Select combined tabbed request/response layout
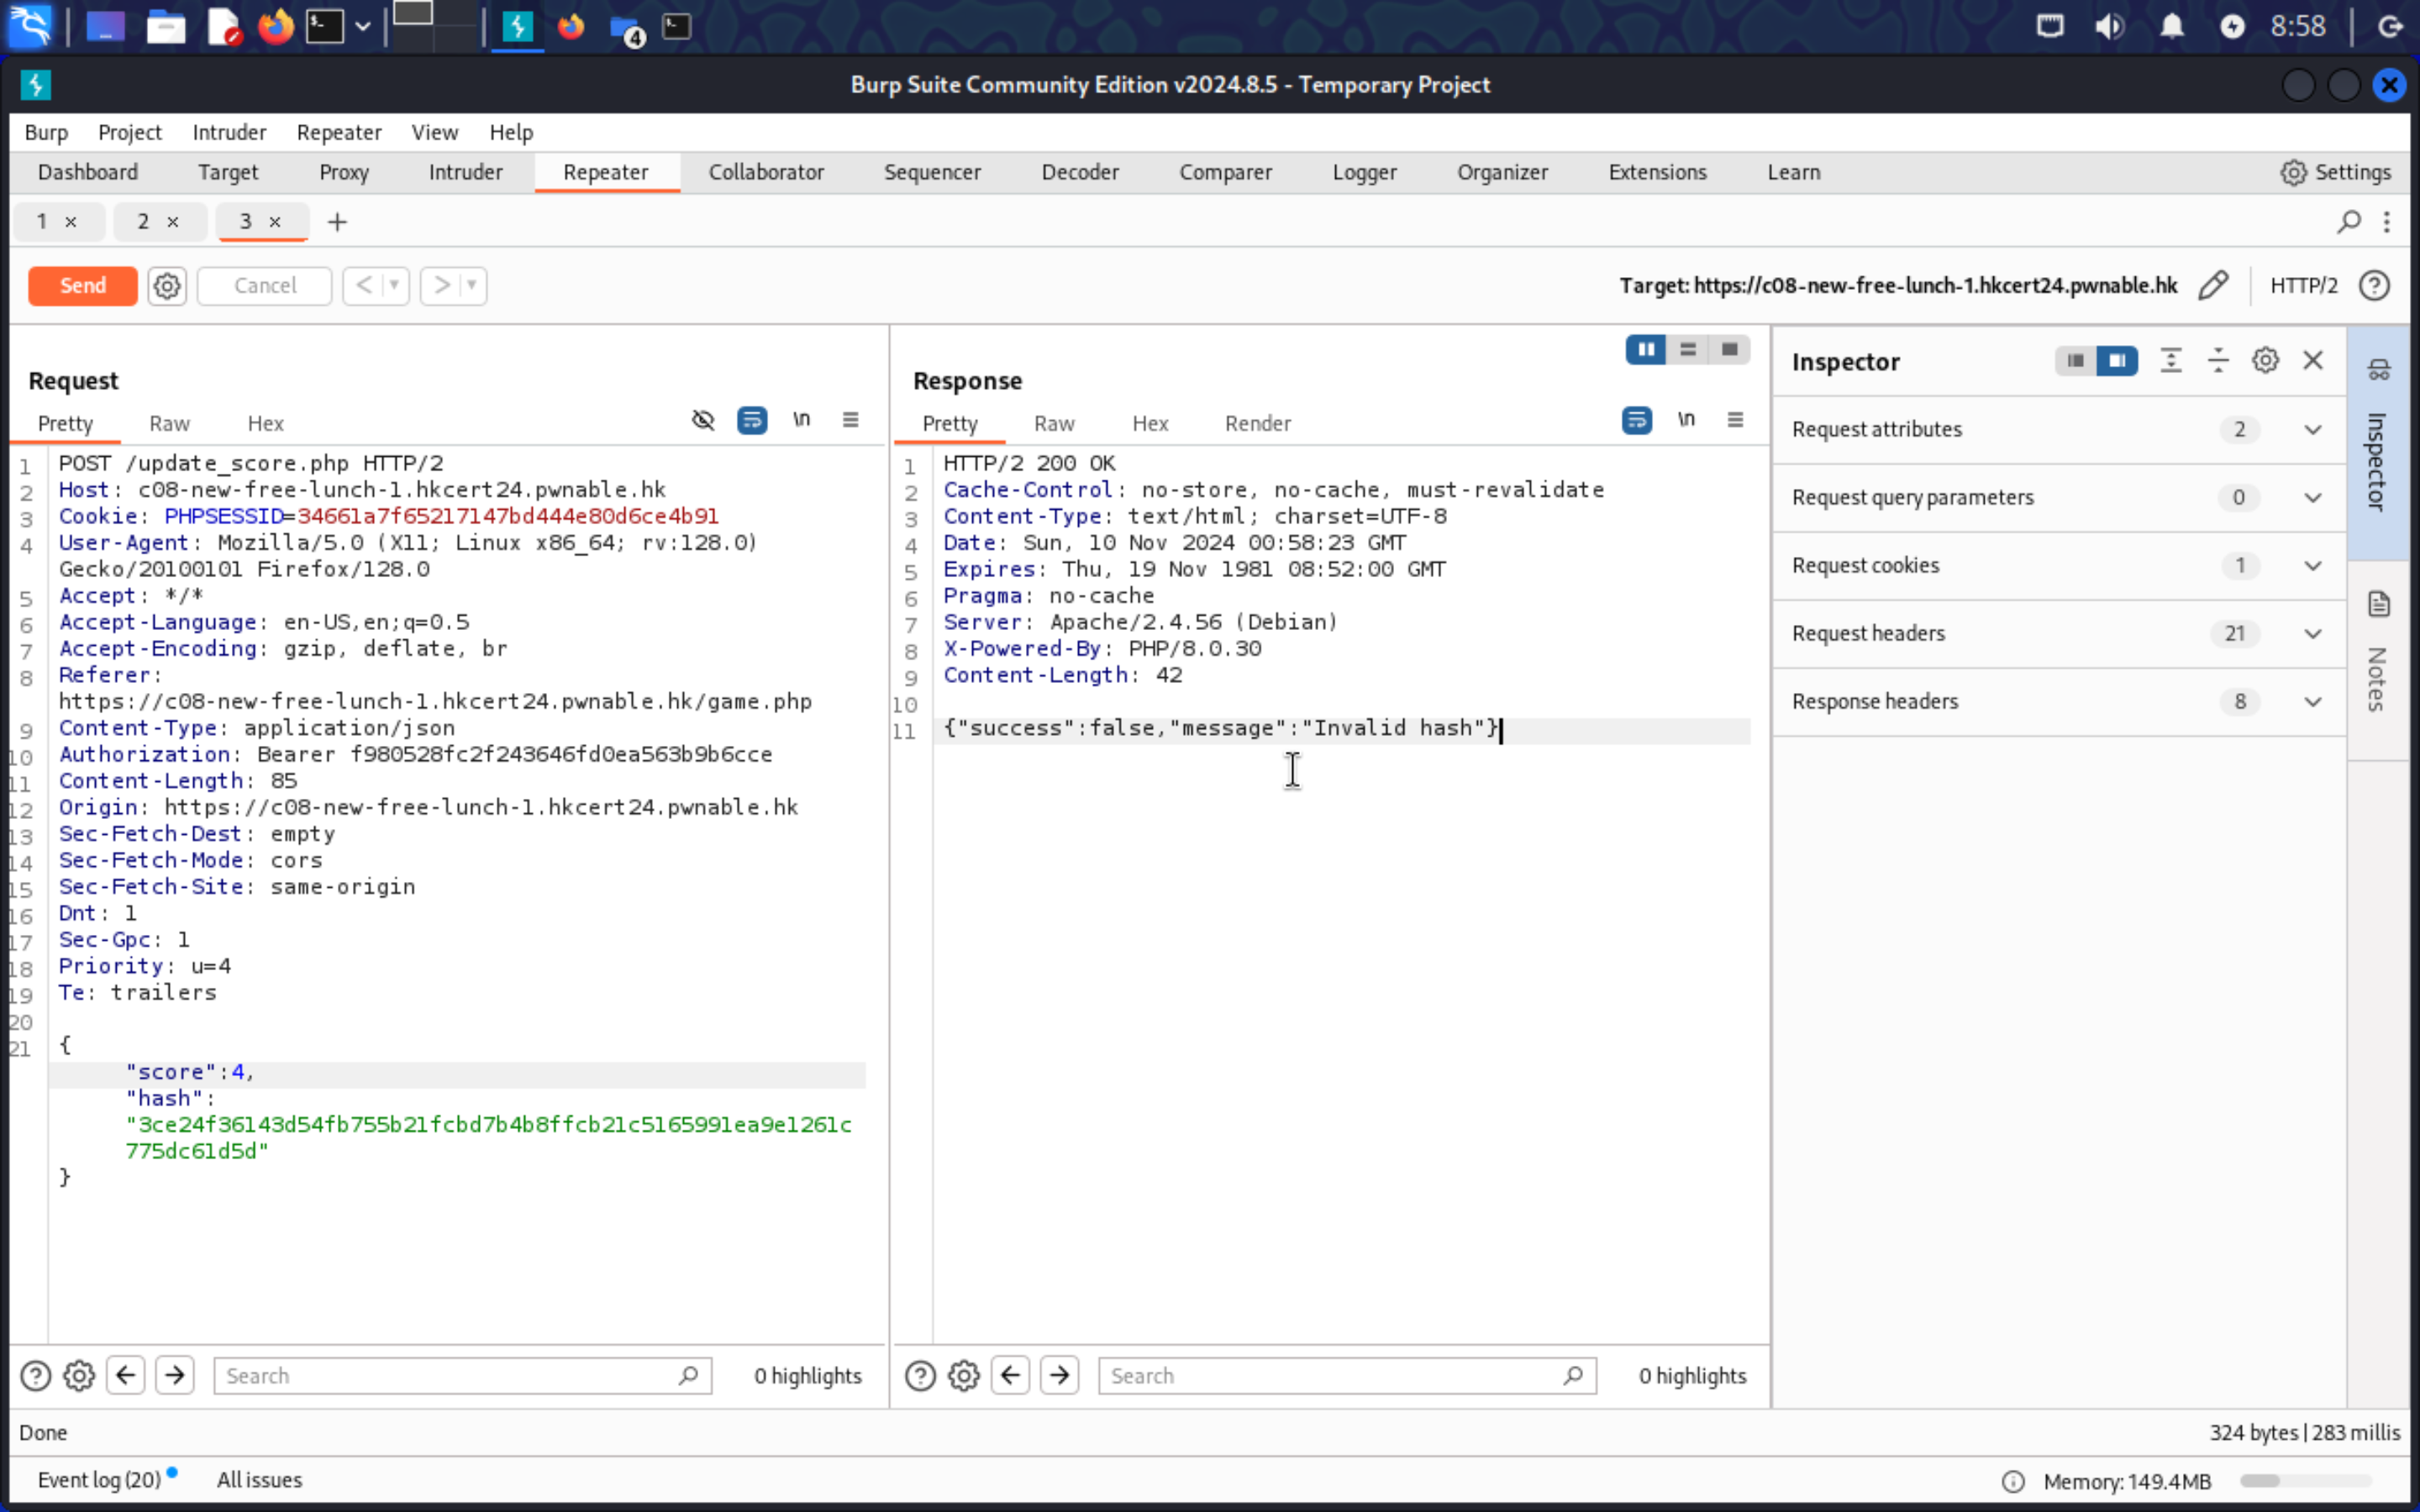The height and width of the screenshot is (1512, 2420). pos(1729,350)
